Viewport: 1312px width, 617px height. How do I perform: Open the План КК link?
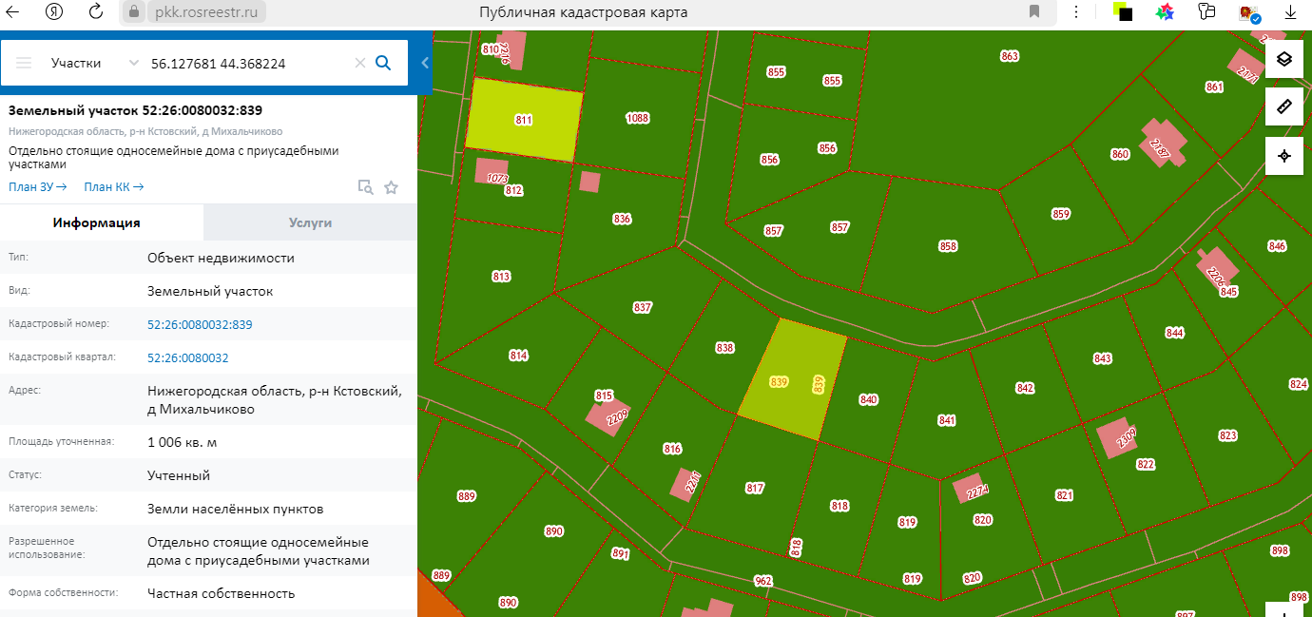click(114, 187)
